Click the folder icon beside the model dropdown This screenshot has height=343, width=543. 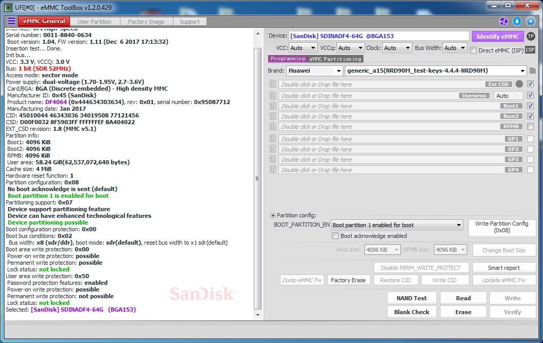point(533,71)
